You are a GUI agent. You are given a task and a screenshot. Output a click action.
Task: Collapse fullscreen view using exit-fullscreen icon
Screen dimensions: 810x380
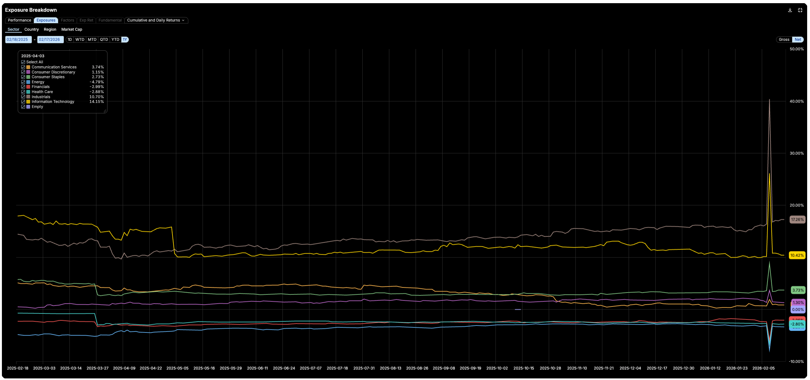tap(800, 10)
